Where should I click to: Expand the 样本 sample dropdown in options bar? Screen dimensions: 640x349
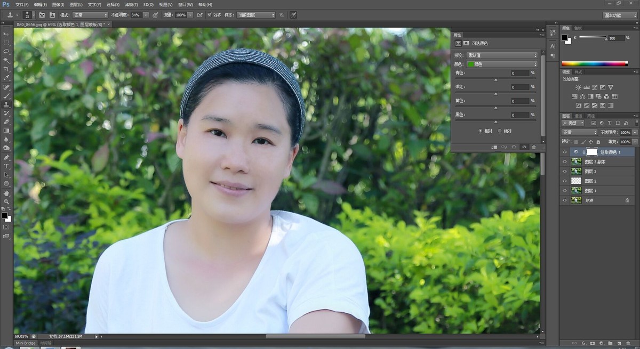[255, 15]
